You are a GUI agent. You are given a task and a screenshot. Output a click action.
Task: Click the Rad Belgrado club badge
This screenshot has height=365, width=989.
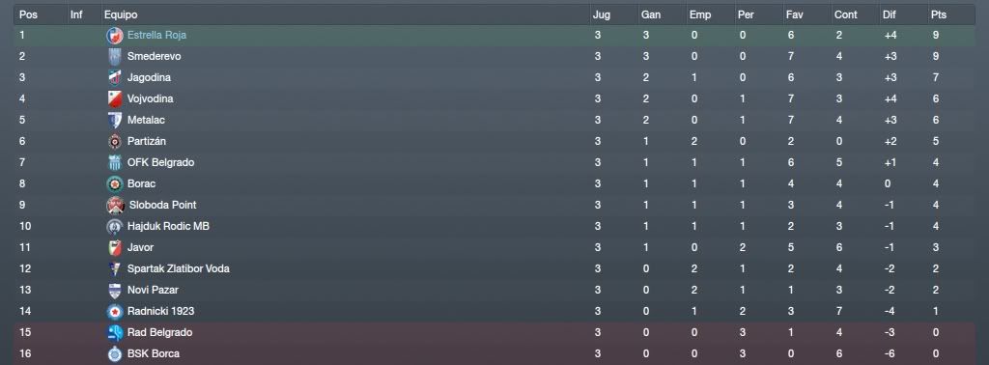click(114, 332)
